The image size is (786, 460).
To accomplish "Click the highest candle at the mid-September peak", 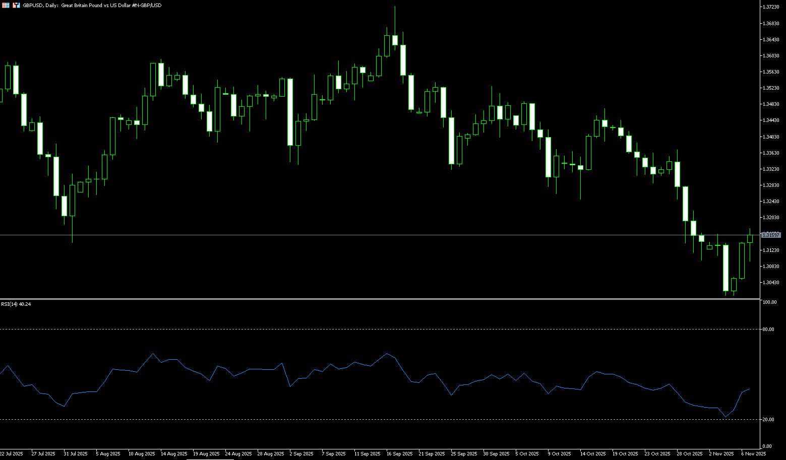I will click(x=395, y=40).
